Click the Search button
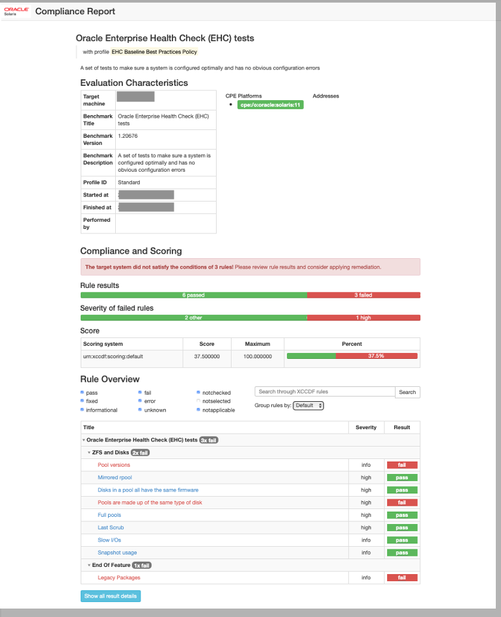This screenshot has height=617, width=501. tap(407, 392)
